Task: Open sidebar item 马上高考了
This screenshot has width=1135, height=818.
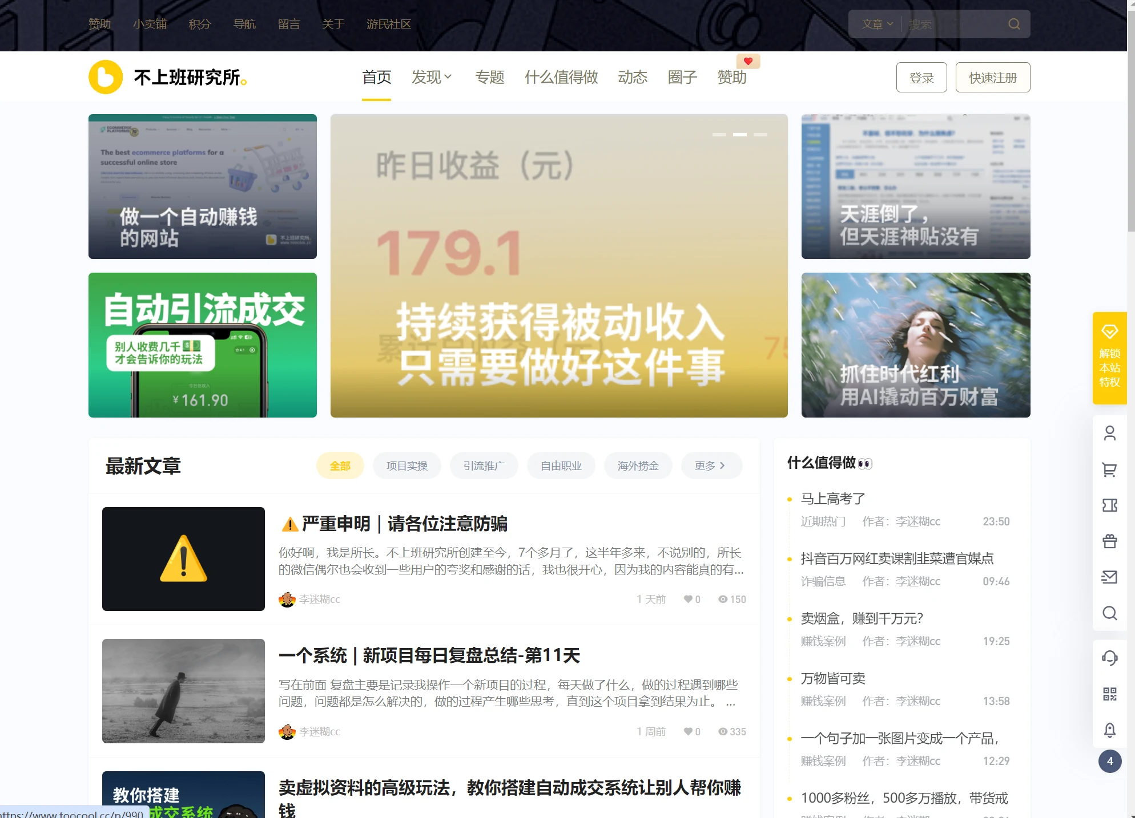Action: click(x=833, y=499)
